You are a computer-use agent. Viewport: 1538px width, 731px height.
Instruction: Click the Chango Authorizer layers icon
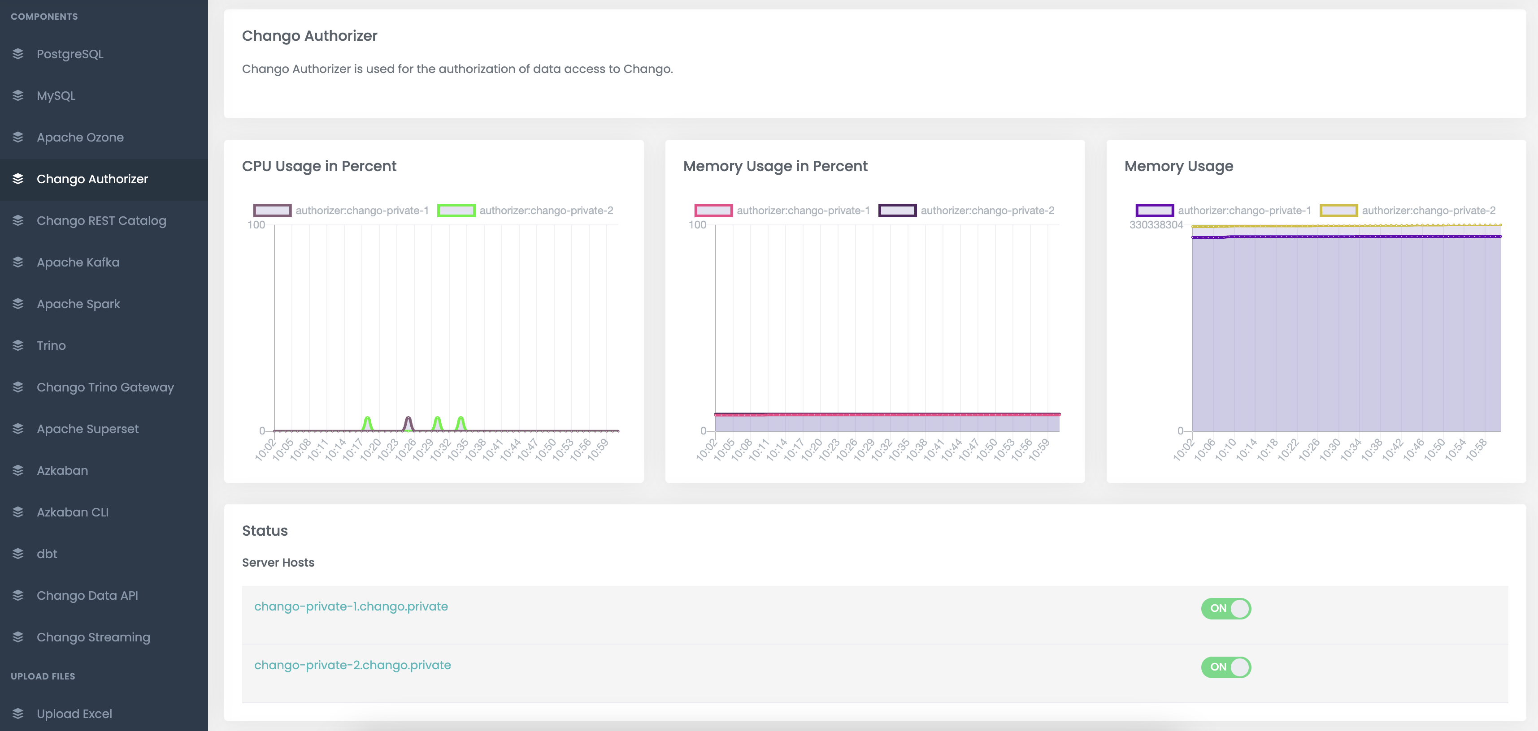point(18,179)
